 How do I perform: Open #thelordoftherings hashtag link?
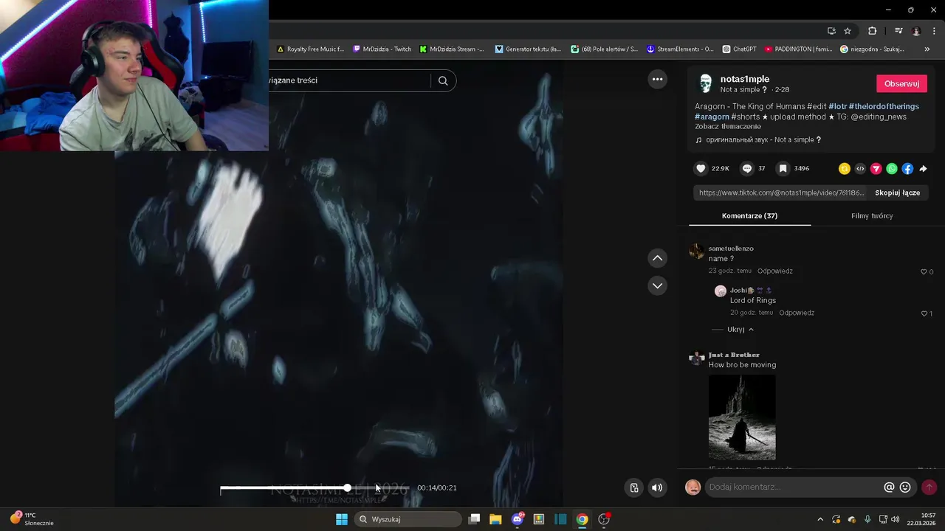tap(884, 107)
